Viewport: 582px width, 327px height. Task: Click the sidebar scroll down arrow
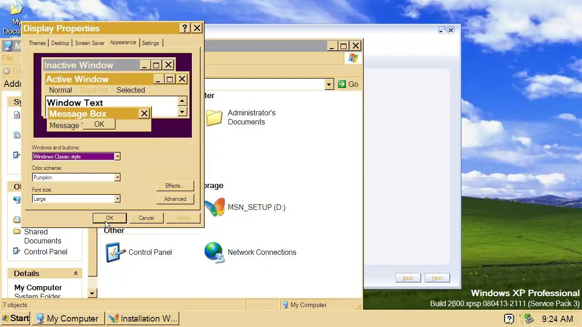(92, 293)
